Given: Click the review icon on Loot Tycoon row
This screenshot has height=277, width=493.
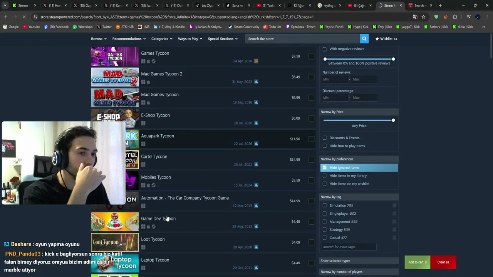Looking at the screenshot, I should pyautogui.click(x=256, y=247).
